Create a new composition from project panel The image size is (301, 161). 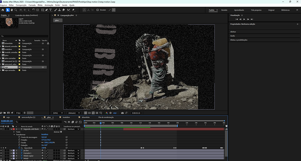point(8,113)
